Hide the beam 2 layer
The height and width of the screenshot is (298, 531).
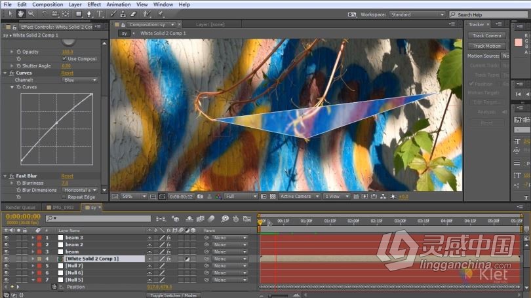tap(6, 244)
